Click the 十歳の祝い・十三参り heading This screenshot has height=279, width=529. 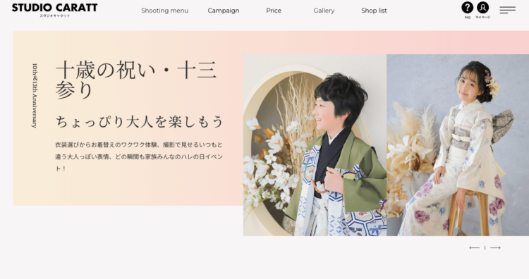click(x=136, y=80)
